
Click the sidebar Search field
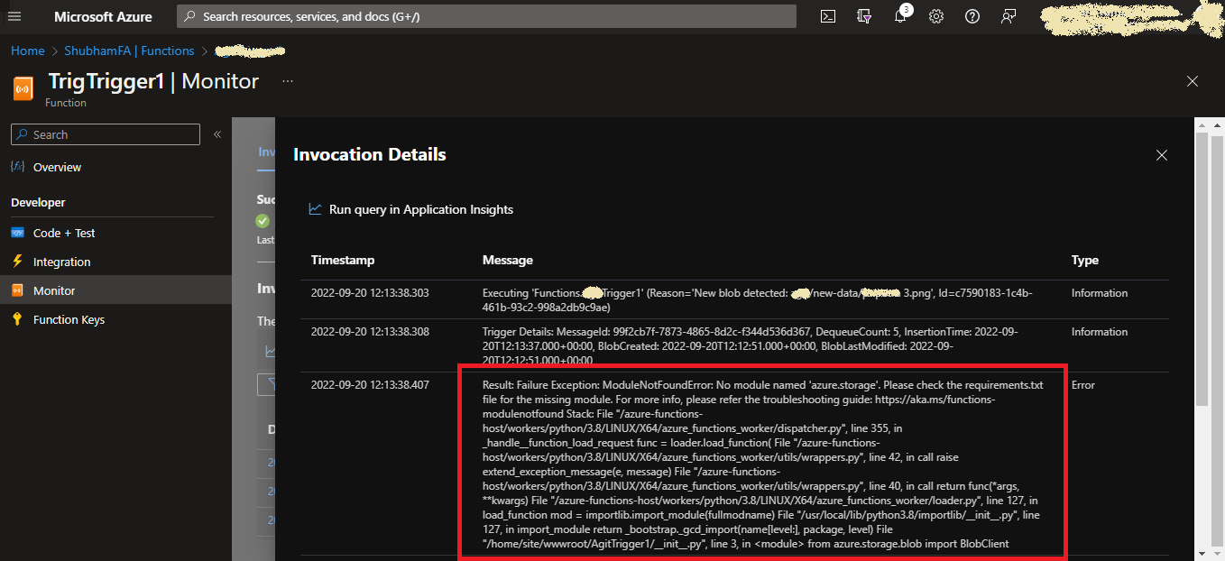pyautogui.click(x=106, y=134)
